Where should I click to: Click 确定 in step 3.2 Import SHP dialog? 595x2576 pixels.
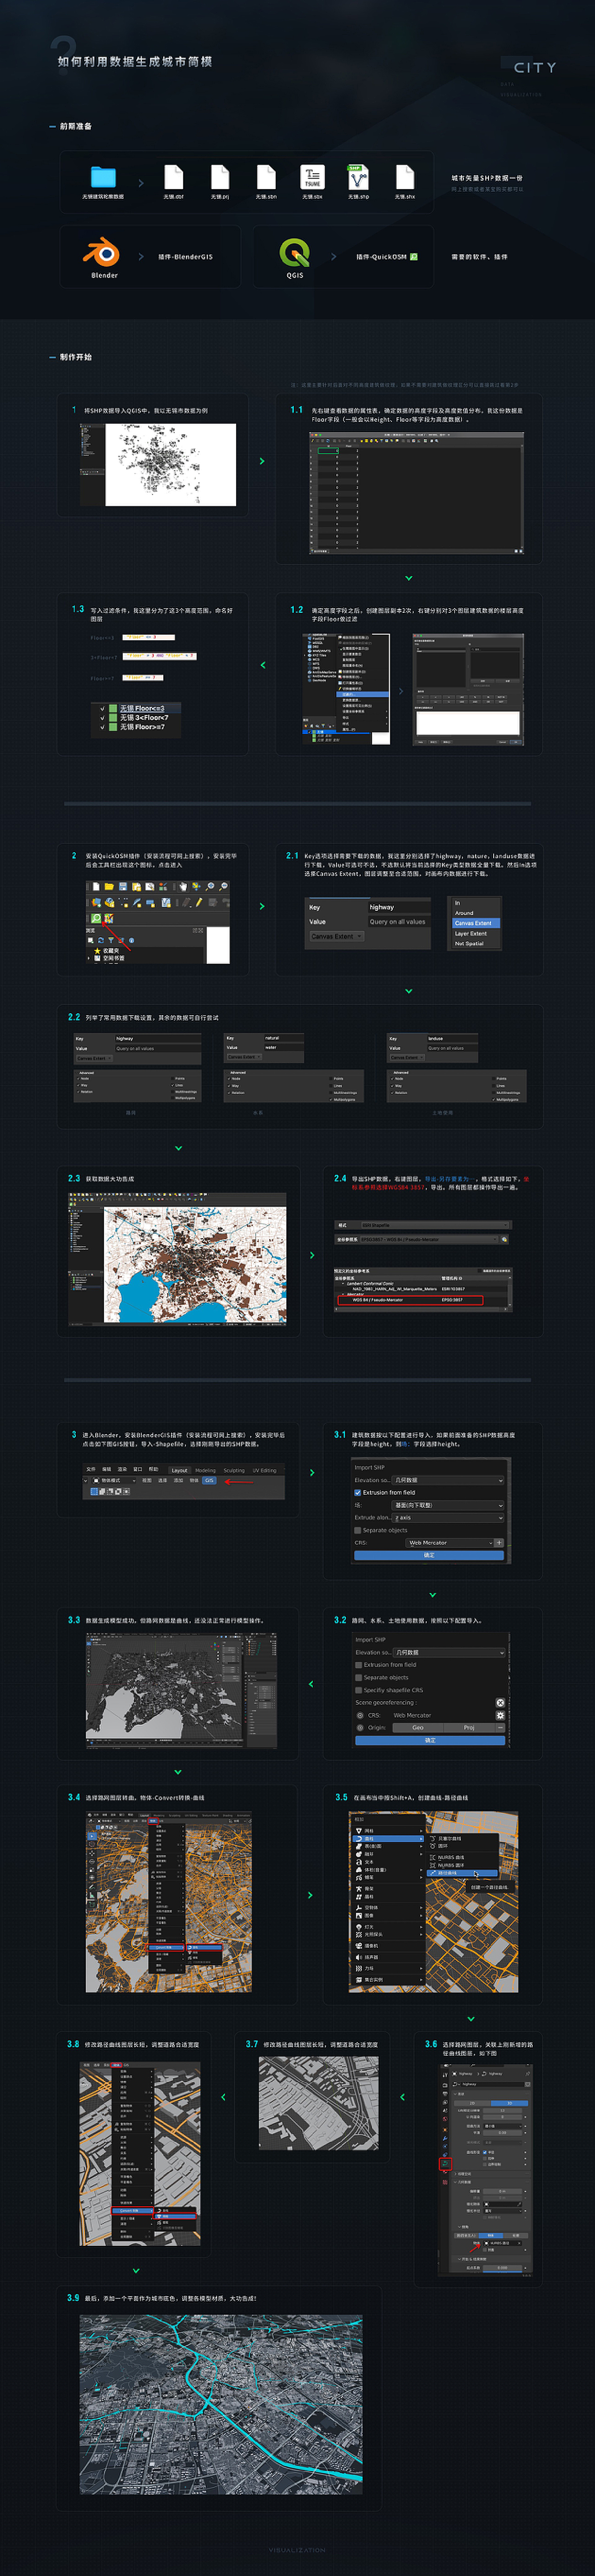(x=430, y=1740)
